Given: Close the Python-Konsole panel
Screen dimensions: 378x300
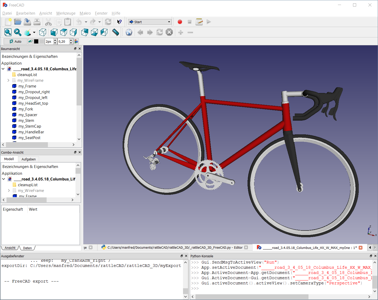Looking at the screenshot, I should (375, 256).
